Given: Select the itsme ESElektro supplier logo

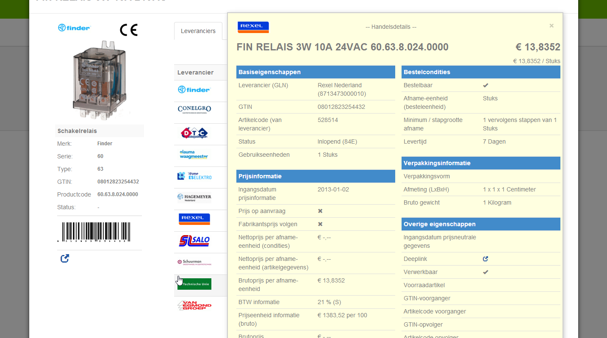Looking at the screenshot, I should [x=194, y=176].
